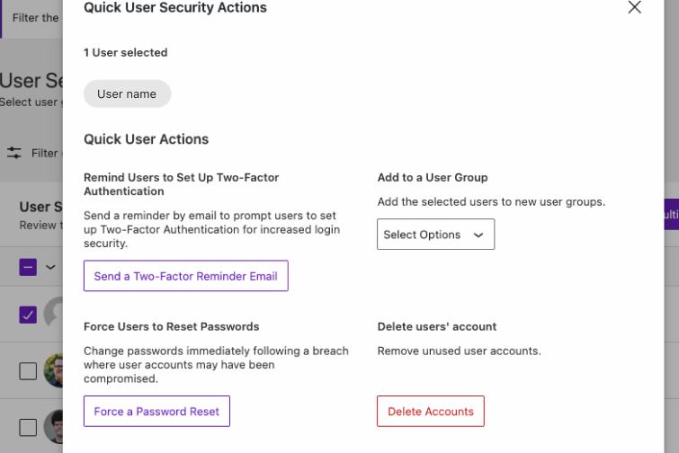
Task: Click the Quick User Security Actions title
Action: coord(175,8)
